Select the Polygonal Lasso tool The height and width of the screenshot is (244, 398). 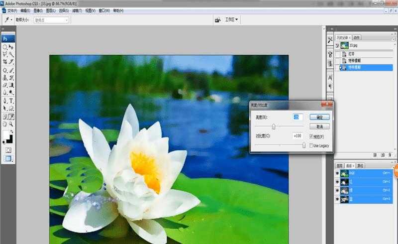coord(5,54)
